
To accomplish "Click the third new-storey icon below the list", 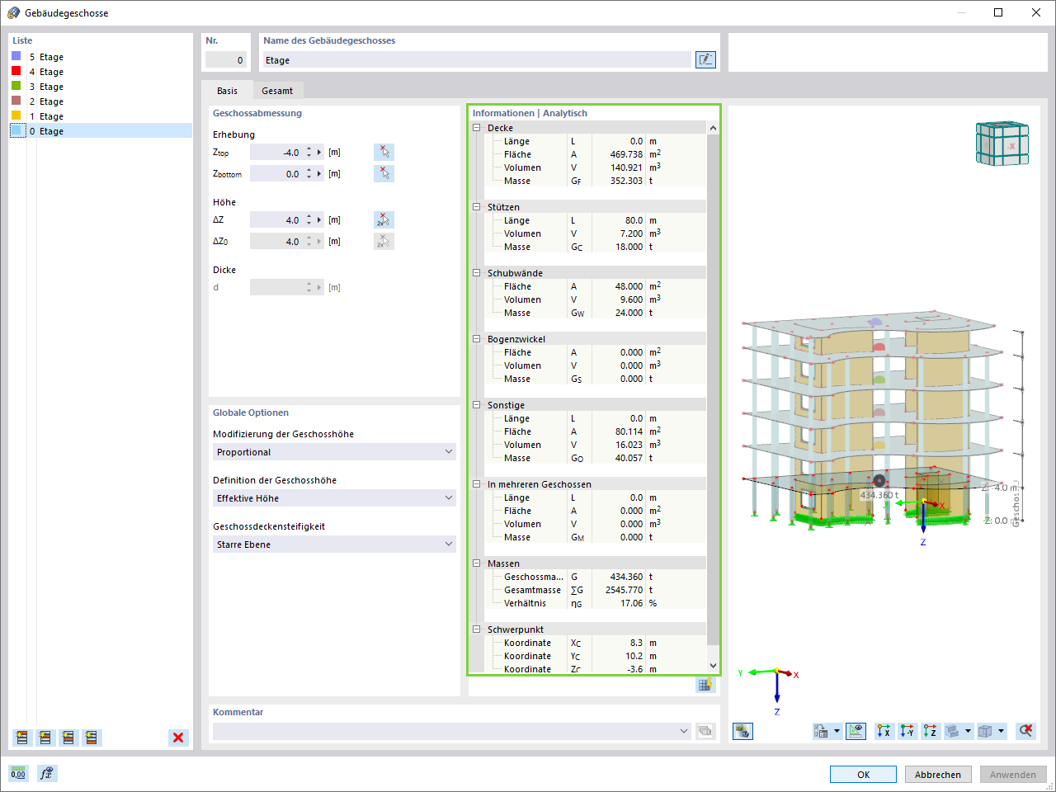I will point(68,738).
